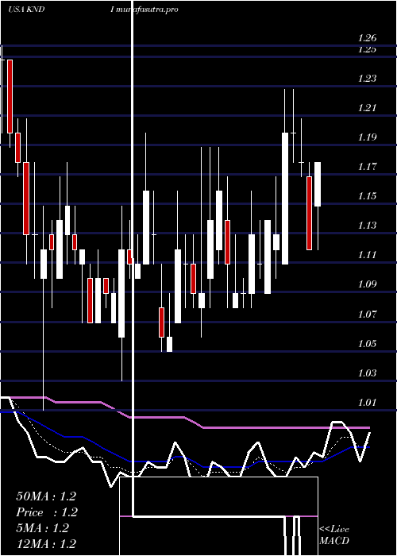
Task: Click the 1.21 price axis label
Action: tap(367, 108)
